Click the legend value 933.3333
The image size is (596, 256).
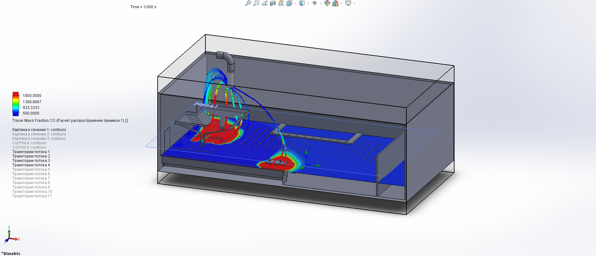point(31,108)
